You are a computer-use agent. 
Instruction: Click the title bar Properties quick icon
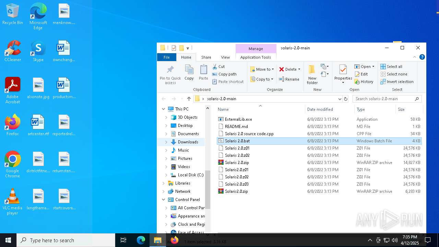point(174,48)
